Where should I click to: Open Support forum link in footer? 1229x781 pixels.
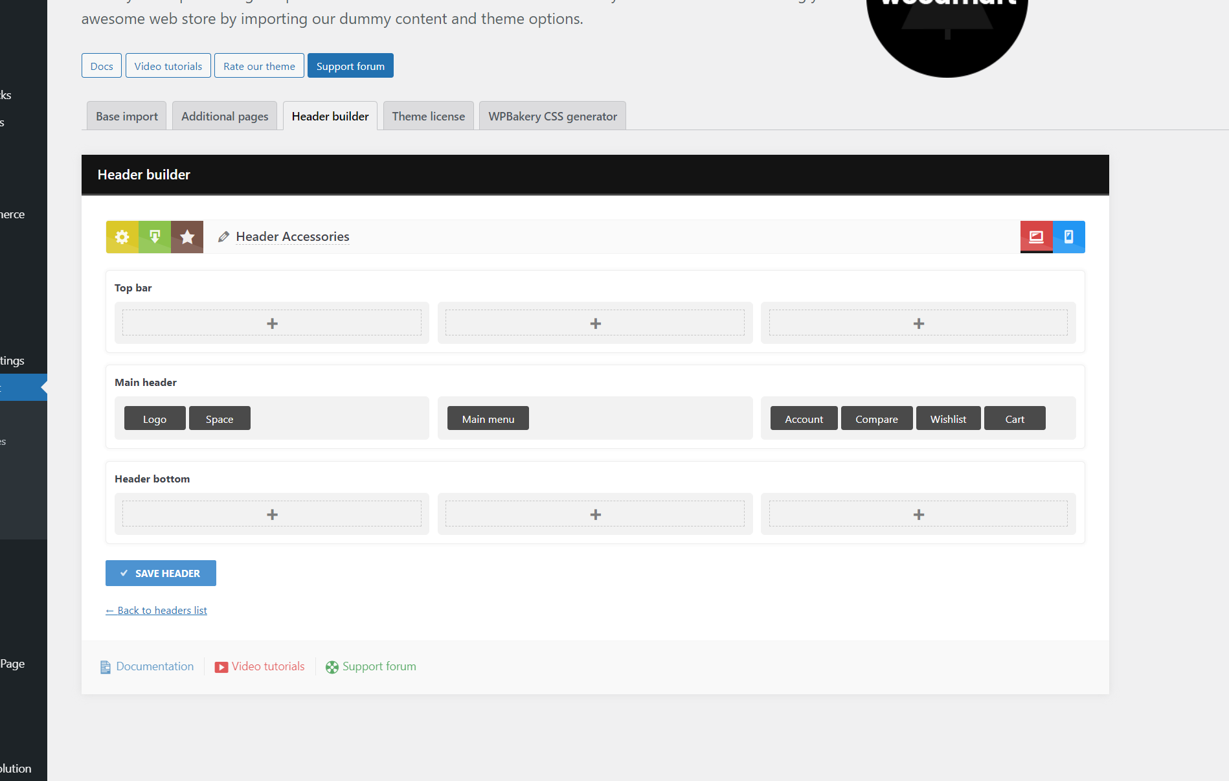tap(379, 666)
